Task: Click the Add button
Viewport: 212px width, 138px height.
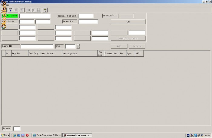Action: click(x=119, y=46)
